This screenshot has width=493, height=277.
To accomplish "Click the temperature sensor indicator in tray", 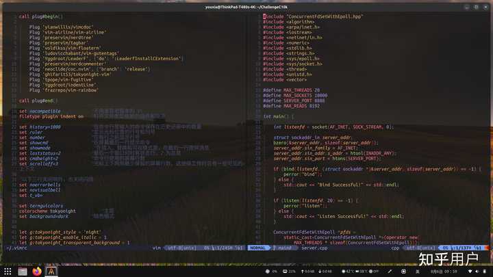I will 360,272.
